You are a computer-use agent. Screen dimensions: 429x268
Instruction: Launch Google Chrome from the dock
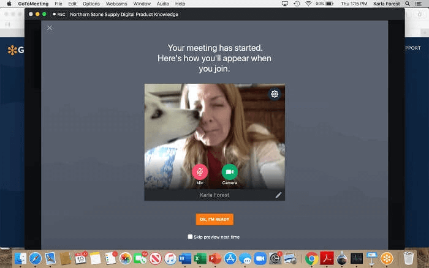coord(311,258)
